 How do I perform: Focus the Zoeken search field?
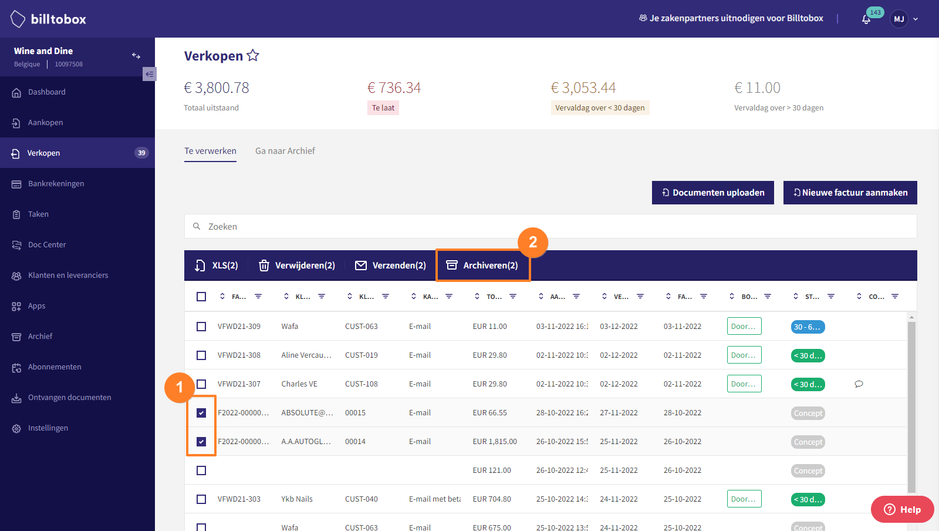pos(550,226)
